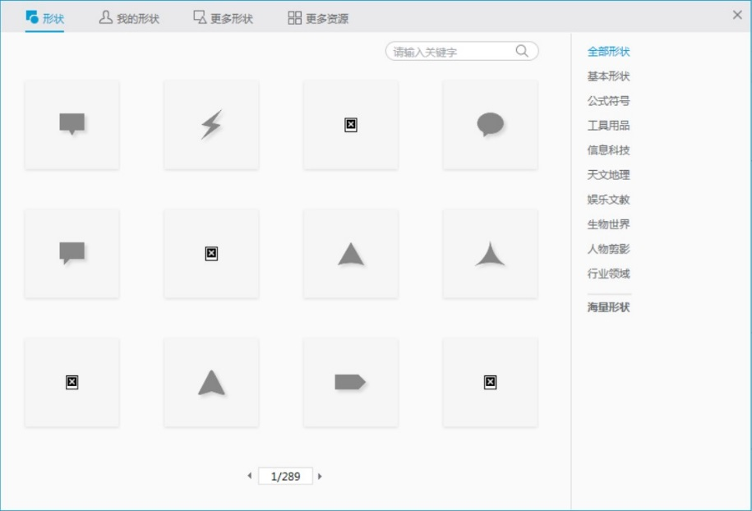This screenshot has height=511, width=752.
Task: Open the 更多资源 tab
Action: coord(318,18)
